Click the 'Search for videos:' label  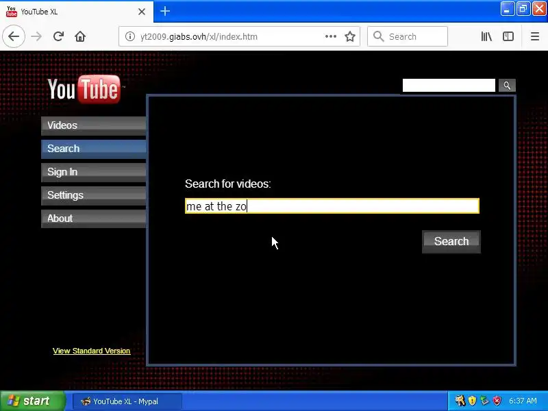click(x=228, y=184)
